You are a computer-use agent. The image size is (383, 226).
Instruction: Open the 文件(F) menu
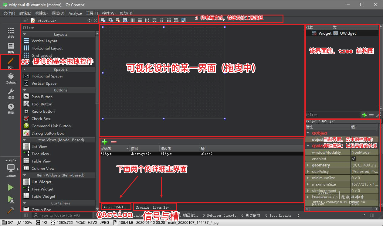click(9, 13)
